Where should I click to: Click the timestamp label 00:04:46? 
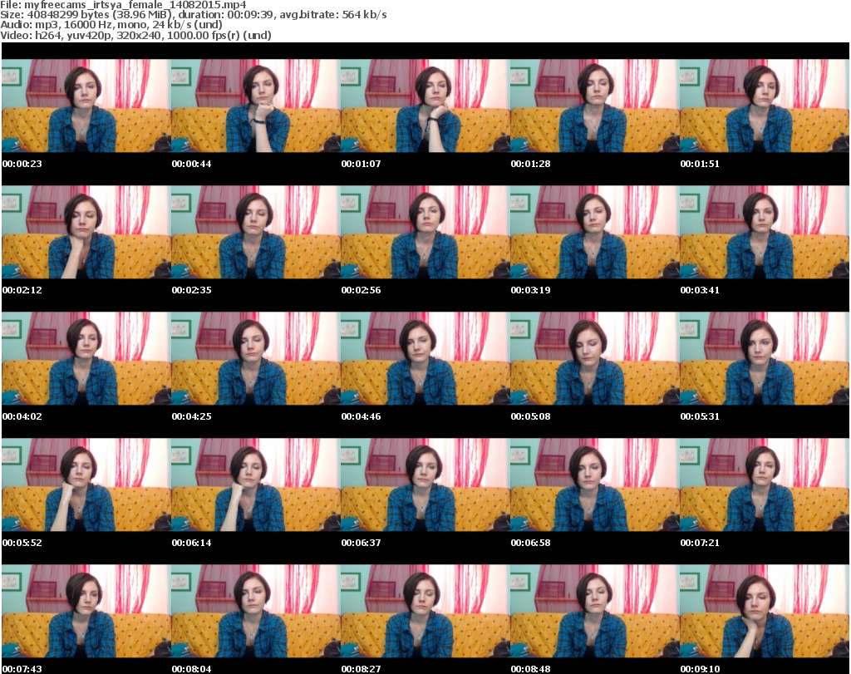tap(361, 416)
